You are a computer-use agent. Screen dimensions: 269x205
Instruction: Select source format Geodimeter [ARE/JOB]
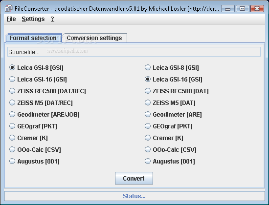45,114
